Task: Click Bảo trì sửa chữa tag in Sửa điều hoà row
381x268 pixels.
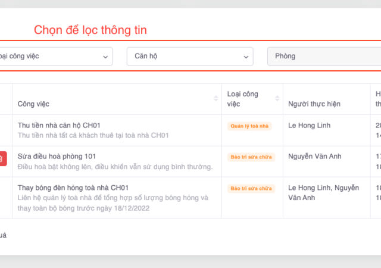Action: 251,157
